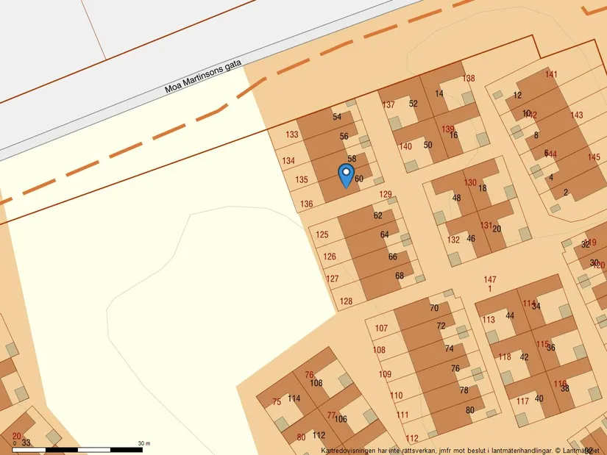Click black house number 2
This screenshot has width=607, height=455.
(566, 193)
